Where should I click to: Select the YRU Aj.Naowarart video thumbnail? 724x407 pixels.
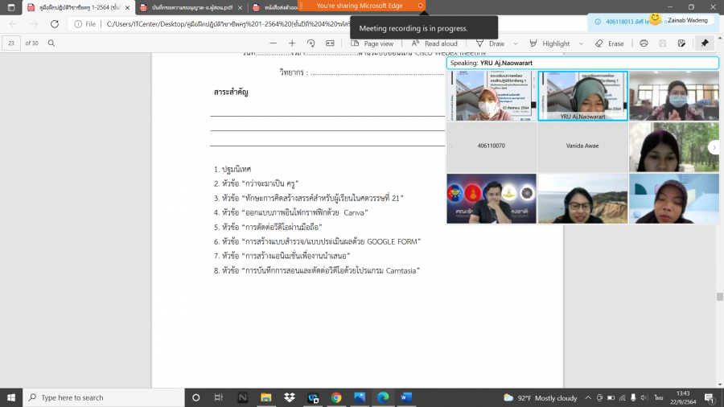point(582,96)
